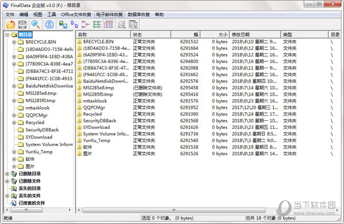Screen dimensions: 344x224
Task: Sort by the 簇 column header
Action: [185, 34]
